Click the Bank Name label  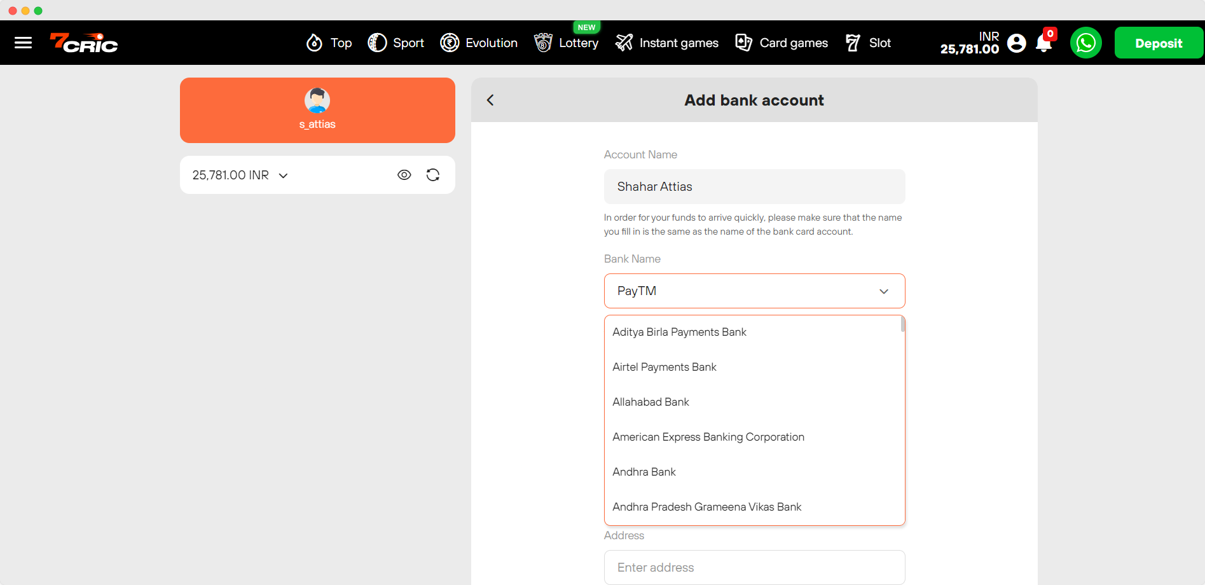(632, 259)
